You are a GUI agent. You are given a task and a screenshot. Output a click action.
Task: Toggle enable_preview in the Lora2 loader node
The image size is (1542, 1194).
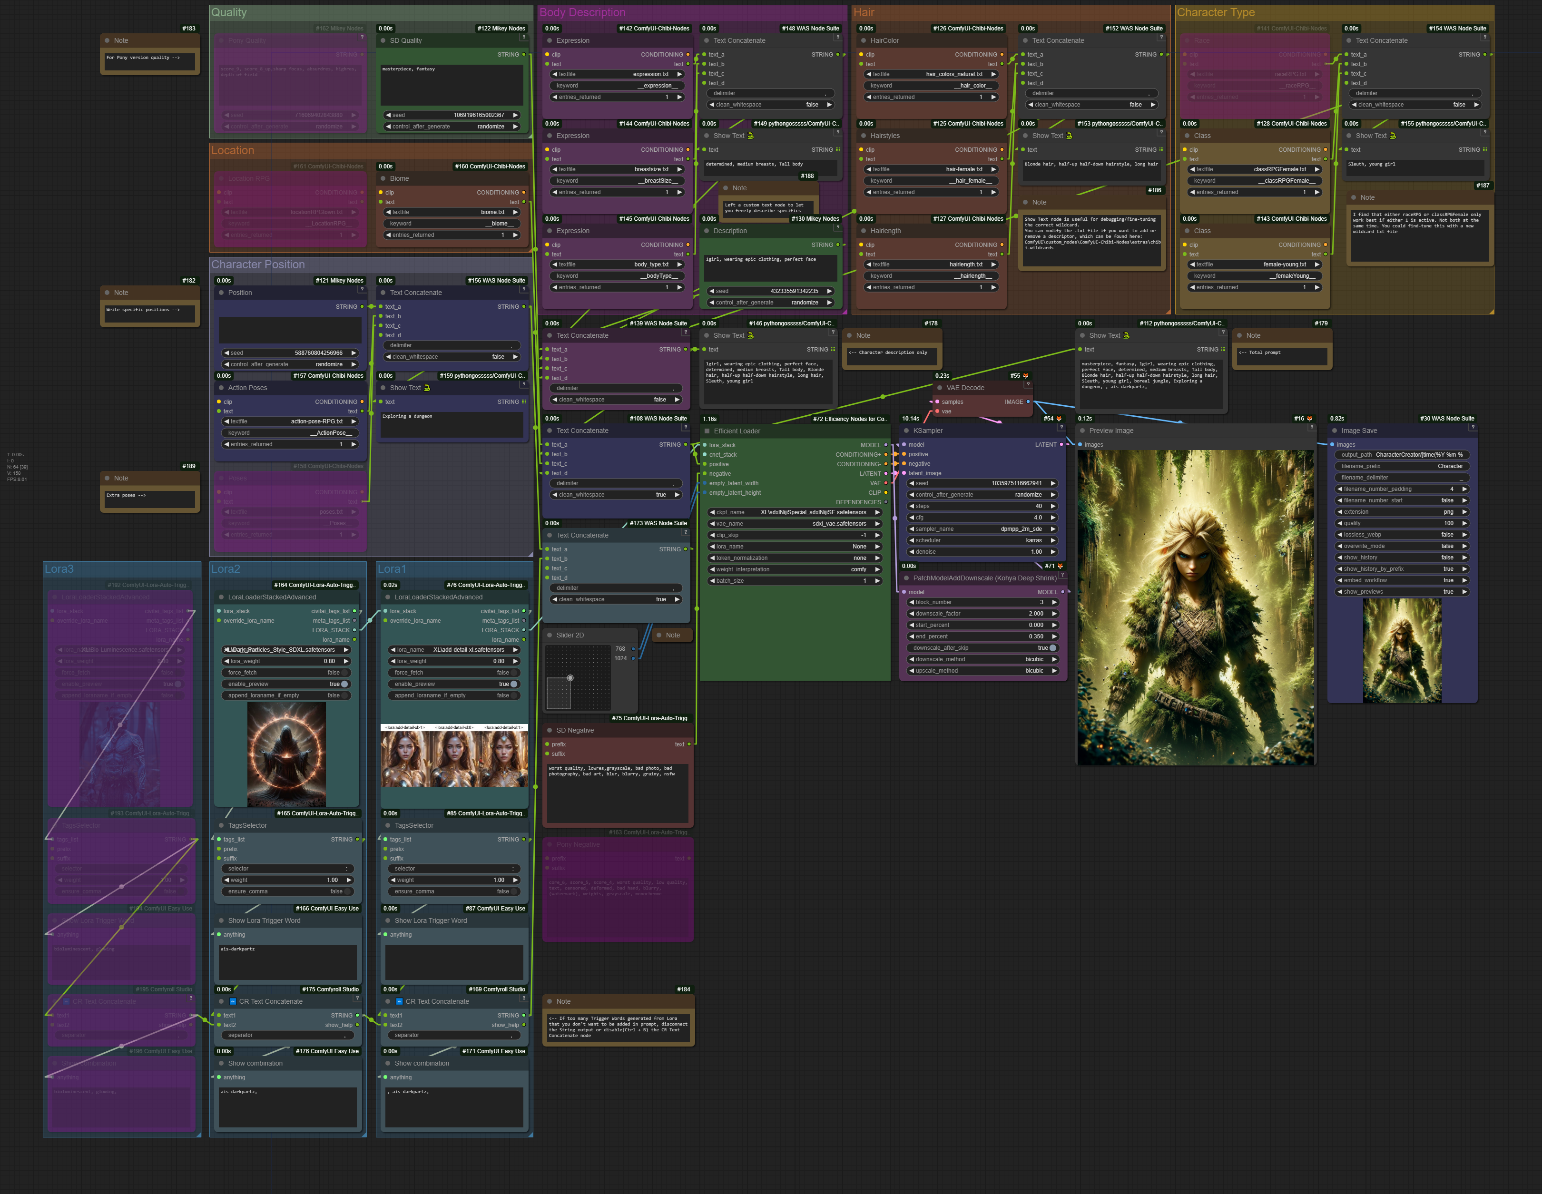pyautogui.click(x=344, y=684)
